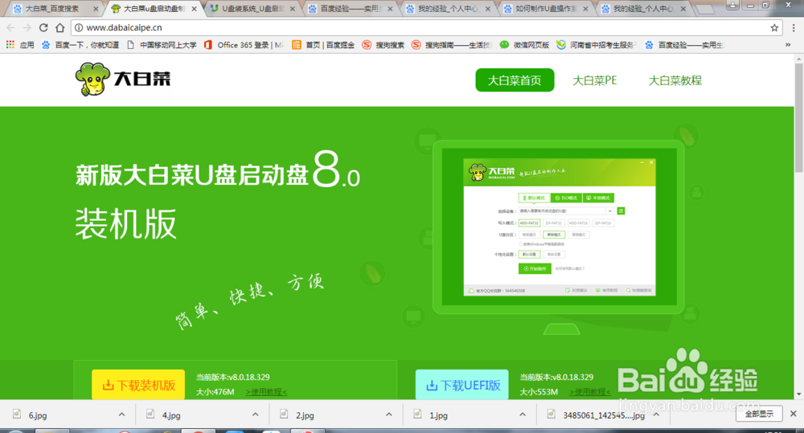Click the page vertical scrollbar thumb
The height and width of the screenshot is (433, 804).
[x=799, y=119]
